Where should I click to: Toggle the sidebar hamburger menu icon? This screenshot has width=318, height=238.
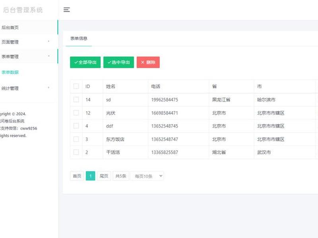coord(66,10)
